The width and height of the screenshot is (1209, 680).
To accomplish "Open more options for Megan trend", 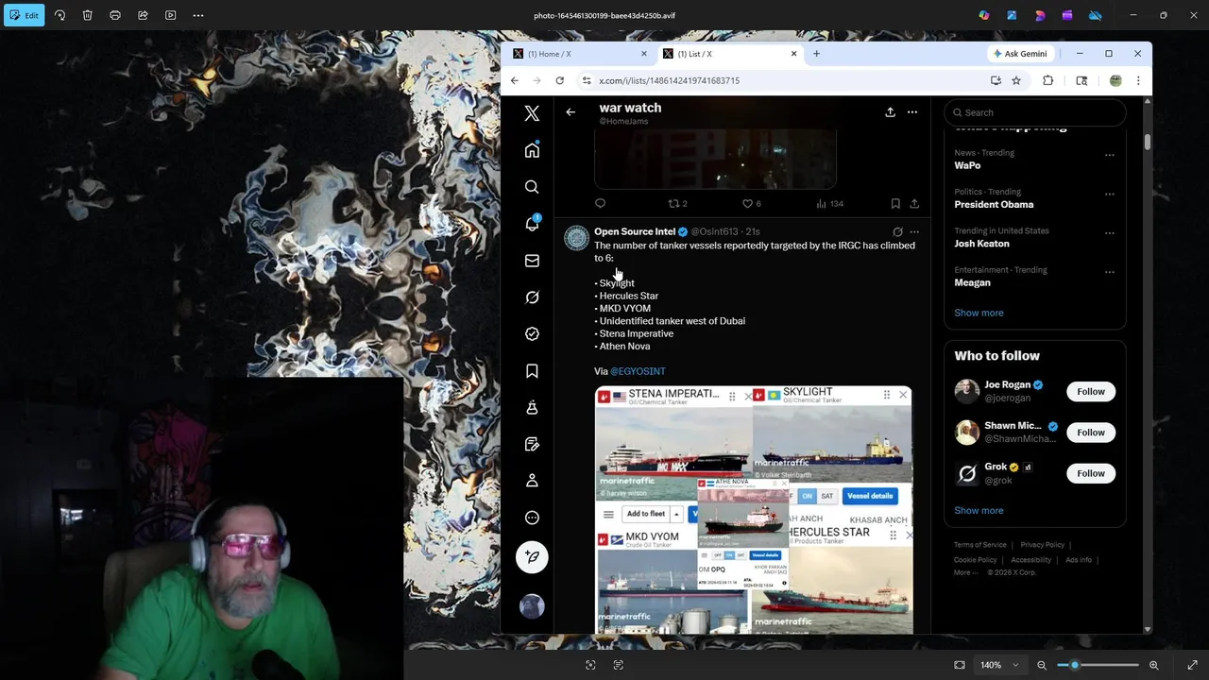I will (x=1110, y=272).
